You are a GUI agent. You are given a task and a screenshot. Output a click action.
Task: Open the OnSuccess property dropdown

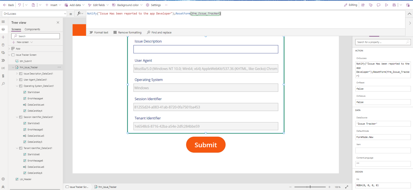click(x=65, y=13)
